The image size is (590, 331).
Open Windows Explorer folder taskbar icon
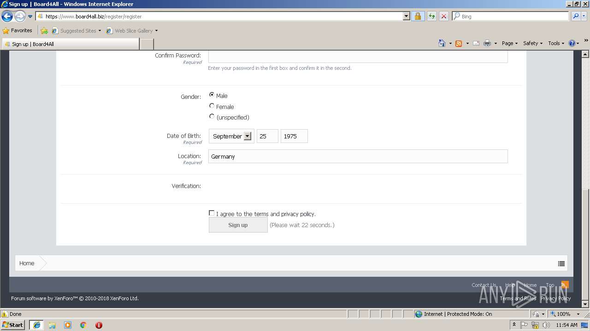52,325
